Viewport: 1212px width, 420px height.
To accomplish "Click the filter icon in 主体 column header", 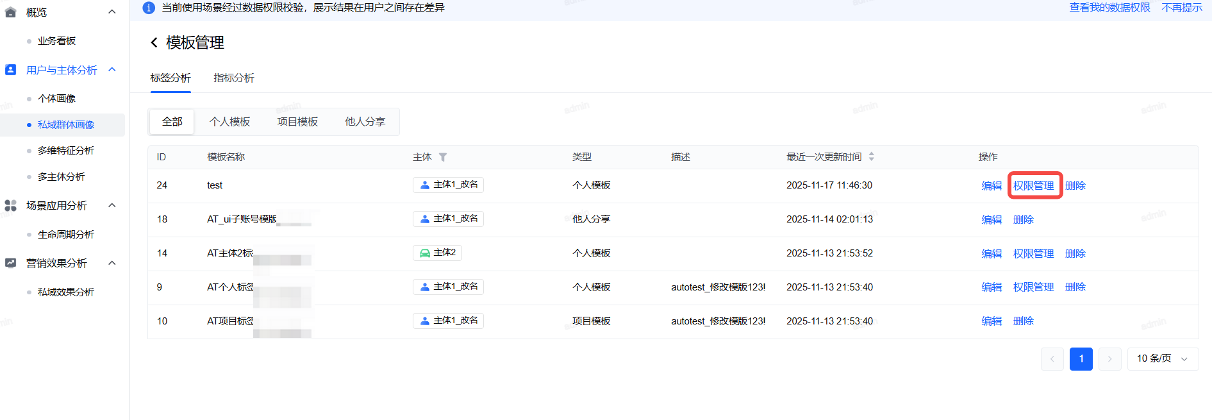I will (x=443, y=157).
